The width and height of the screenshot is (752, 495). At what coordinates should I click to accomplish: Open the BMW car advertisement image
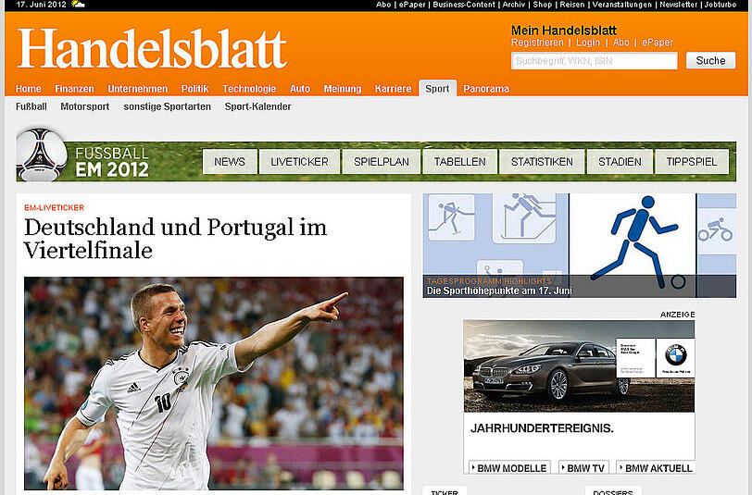click(579, 365)
